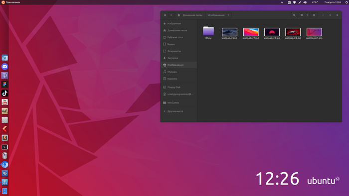
Task: Open the red chevron dock icon
Action: 4,129
